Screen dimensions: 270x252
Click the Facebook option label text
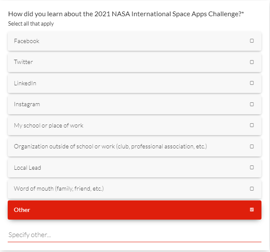[x=26, y=41]
